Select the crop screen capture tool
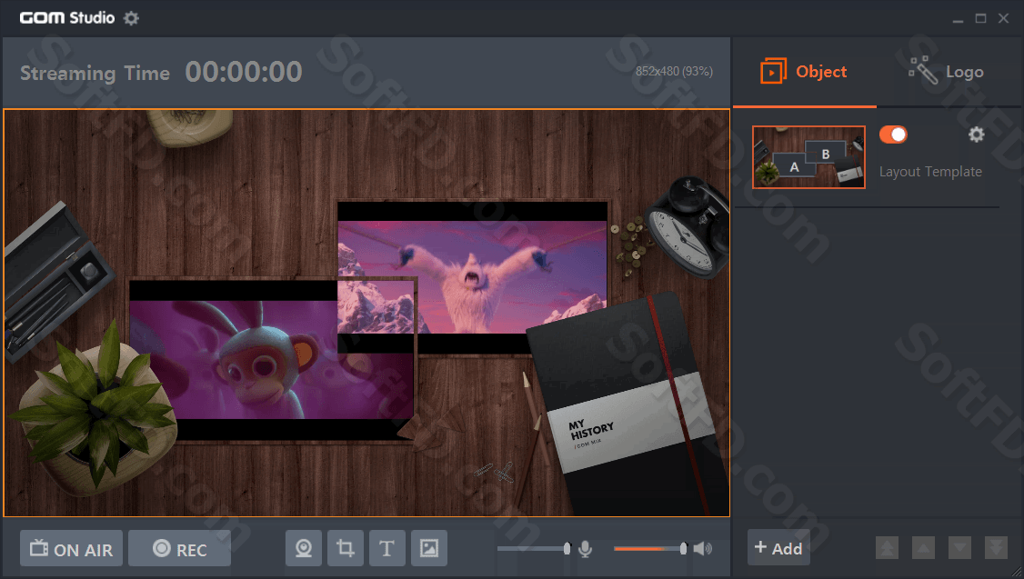 point(346,548)
